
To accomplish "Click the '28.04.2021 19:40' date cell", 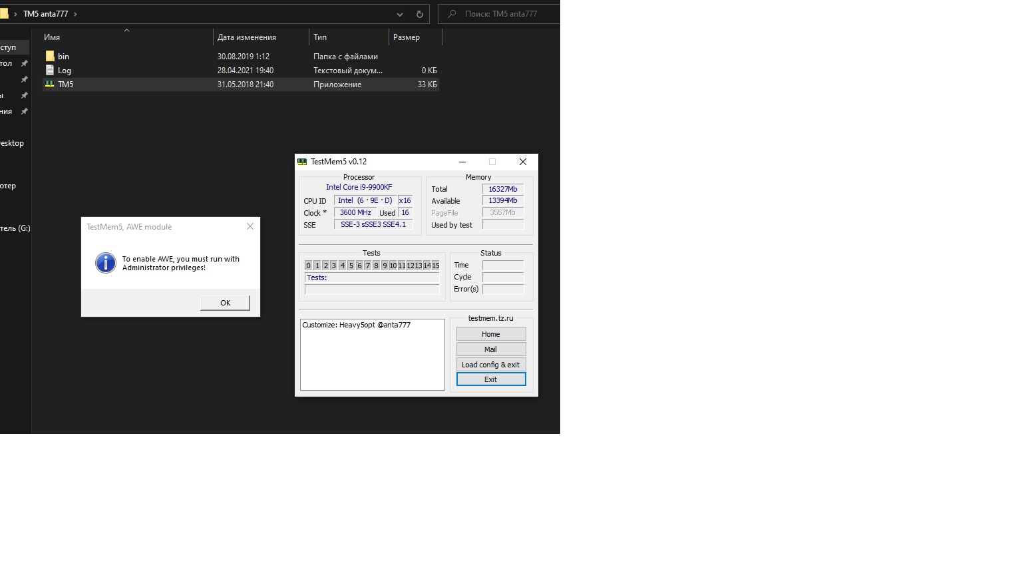I will tap(246, 71).
